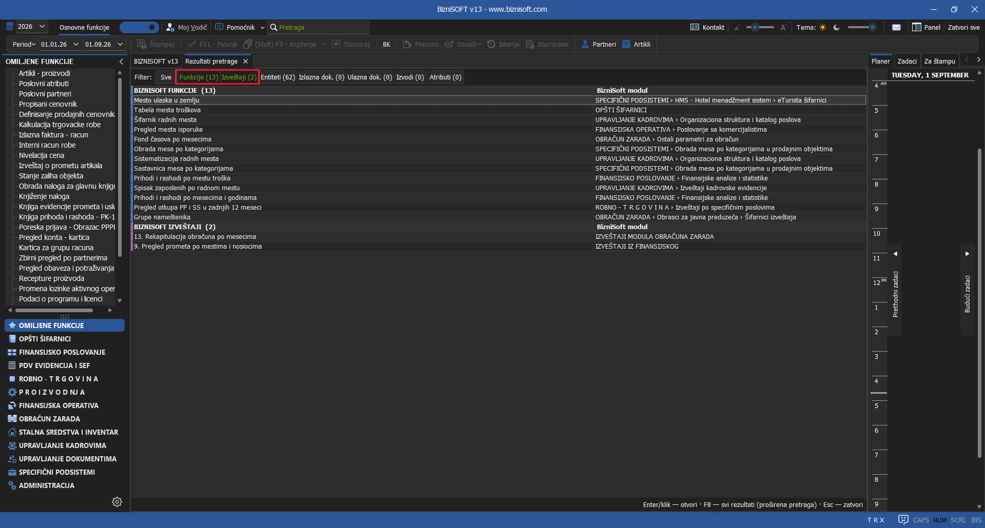
Task: Open the settings gear in sidebar
Action: (x=117, y=502)
